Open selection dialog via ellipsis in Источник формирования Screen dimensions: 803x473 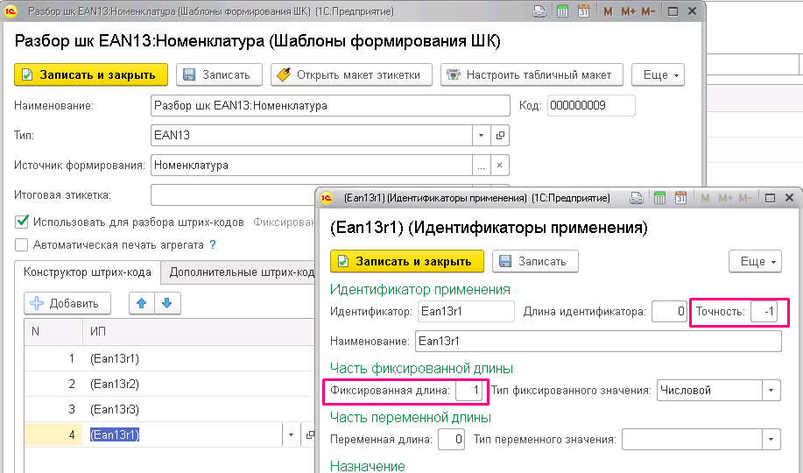[x=482, y=165]
